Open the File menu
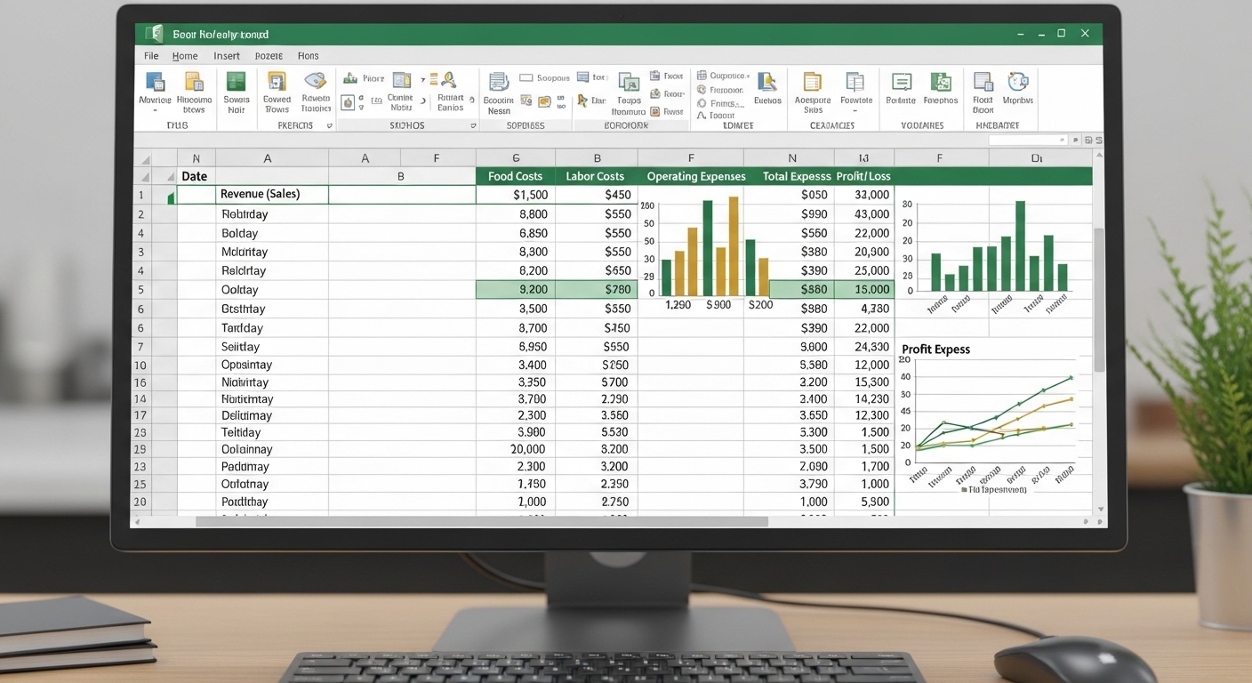Image resolution: width=1252 pixels, height=683 pixels. [x=151, y=56]
